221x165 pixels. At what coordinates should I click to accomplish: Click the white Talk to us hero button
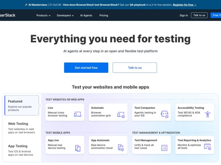[135, 68]
